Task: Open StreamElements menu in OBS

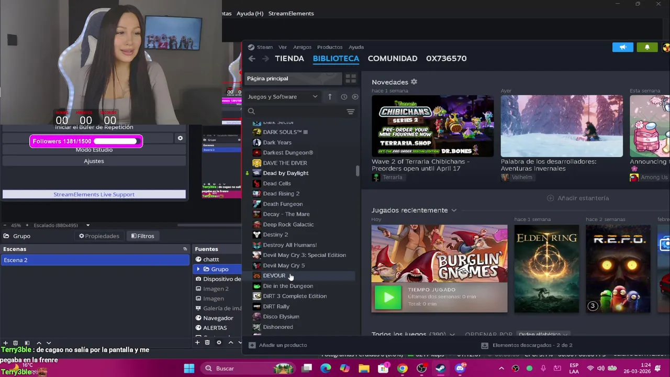Action: 291,14
